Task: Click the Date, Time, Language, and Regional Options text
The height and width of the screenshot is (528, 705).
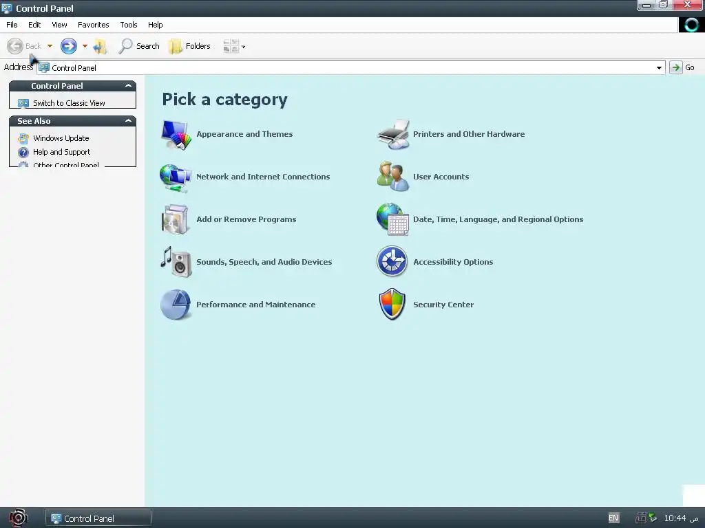Action: pos(498,219)
